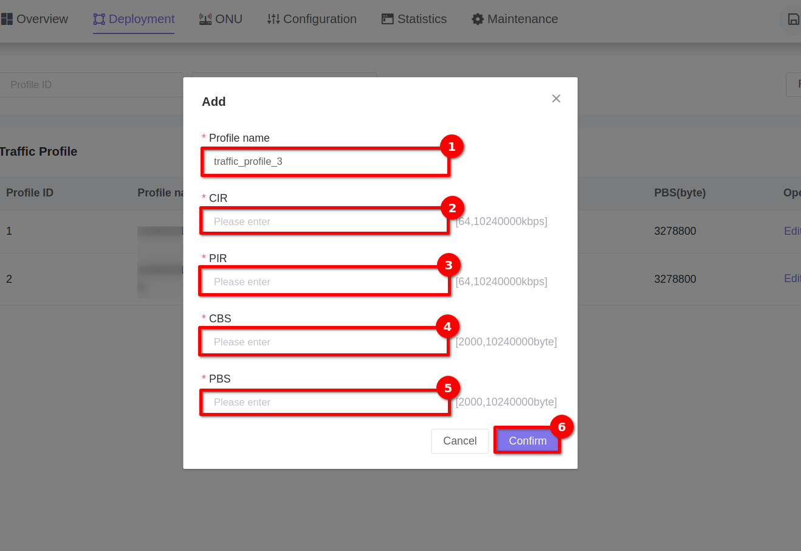Click the Deployment topology icon

[x=99, y=19]
